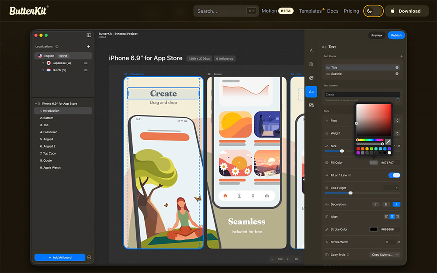437x273 pixels.
Task: Open the Font dropdown stepper
Action: pos(397,121)
